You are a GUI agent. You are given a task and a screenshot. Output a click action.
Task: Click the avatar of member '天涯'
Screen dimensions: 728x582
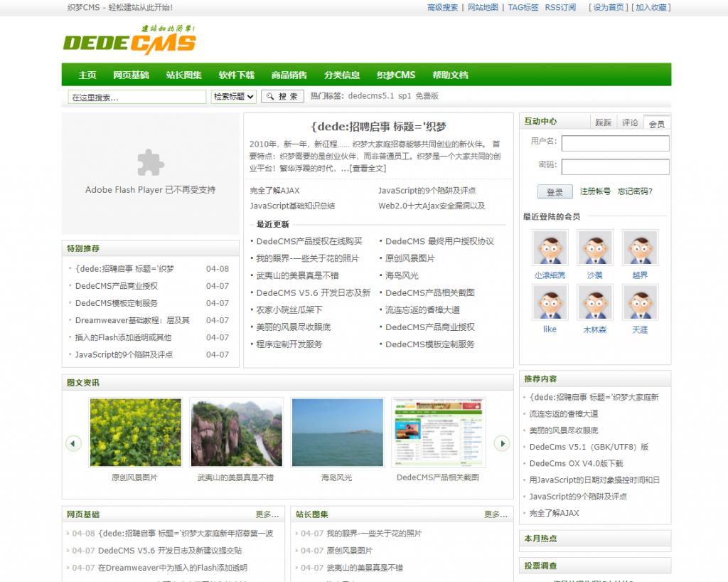tap(640, 302)
